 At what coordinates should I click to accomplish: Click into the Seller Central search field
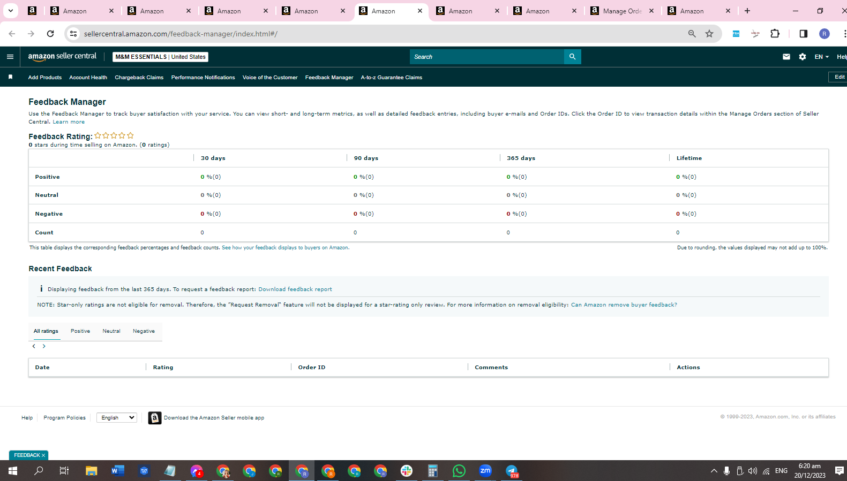(x=487, y=57)
